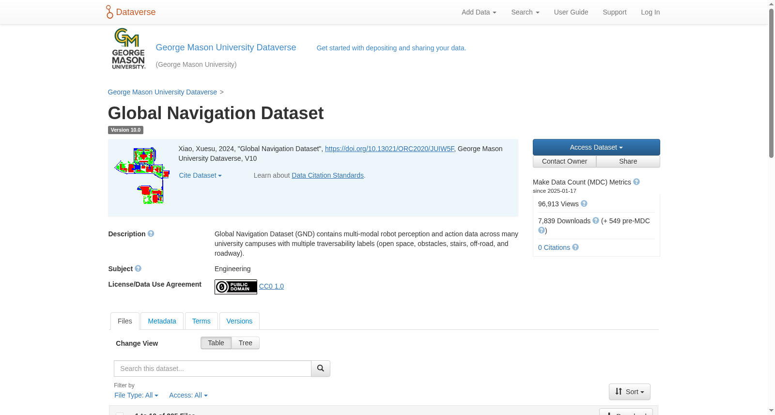Click the help icon next to 96,913 Views
Image resolution: width=775 pixels, height=415 pixels.
point(584,203)
